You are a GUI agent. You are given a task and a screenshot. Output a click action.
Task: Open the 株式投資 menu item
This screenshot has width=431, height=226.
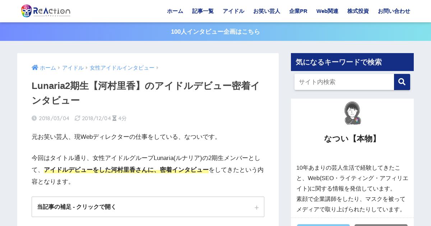point(358,11)
